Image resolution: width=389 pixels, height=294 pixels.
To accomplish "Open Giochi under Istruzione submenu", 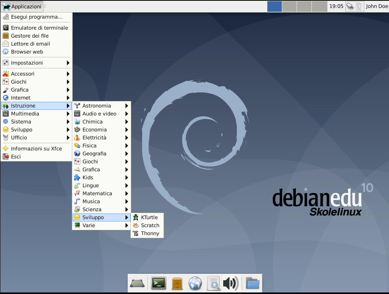I will pyautogui.click(x=102, y=162).
